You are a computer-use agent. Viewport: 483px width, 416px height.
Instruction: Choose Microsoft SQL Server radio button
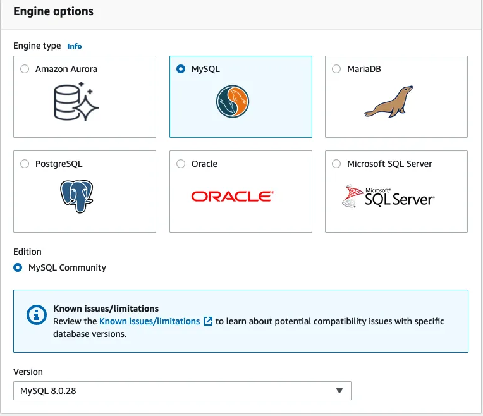pos(336,164)
